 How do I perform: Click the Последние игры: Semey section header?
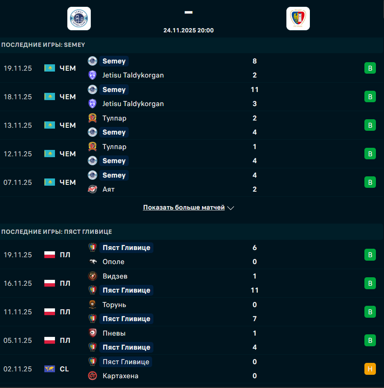43,45
